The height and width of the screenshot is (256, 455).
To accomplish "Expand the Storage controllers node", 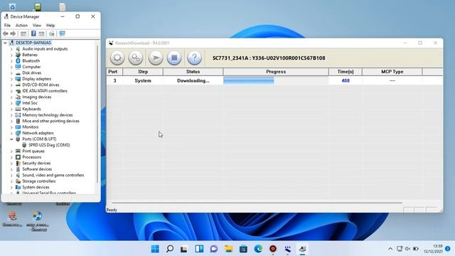I will pos(11,181).
